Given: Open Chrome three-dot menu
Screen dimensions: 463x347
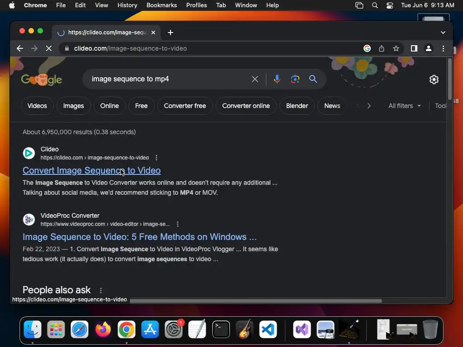Looking at the screenshot, I should 443,48.
